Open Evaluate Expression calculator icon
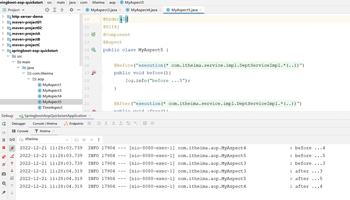This screenshot has width=350, height=200. (x=145, y=123)
